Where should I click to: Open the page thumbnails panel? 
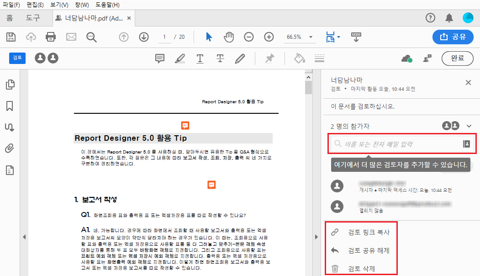click(10, 85)
